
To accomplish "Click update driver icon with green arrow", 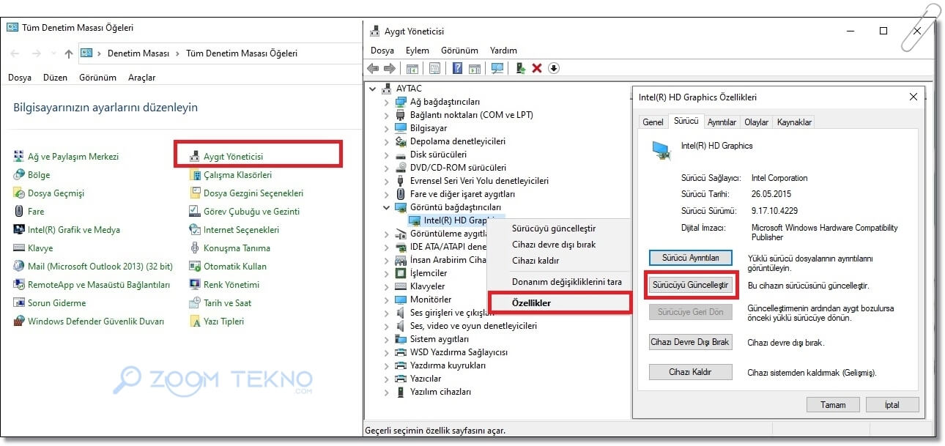I will pos(520,68).
